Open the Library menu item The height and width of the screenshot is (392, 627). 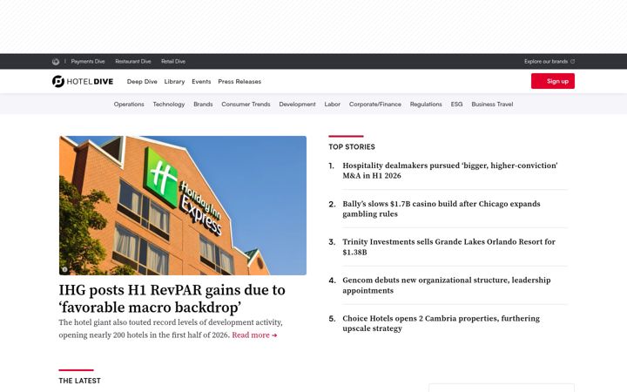click(174, 82)
